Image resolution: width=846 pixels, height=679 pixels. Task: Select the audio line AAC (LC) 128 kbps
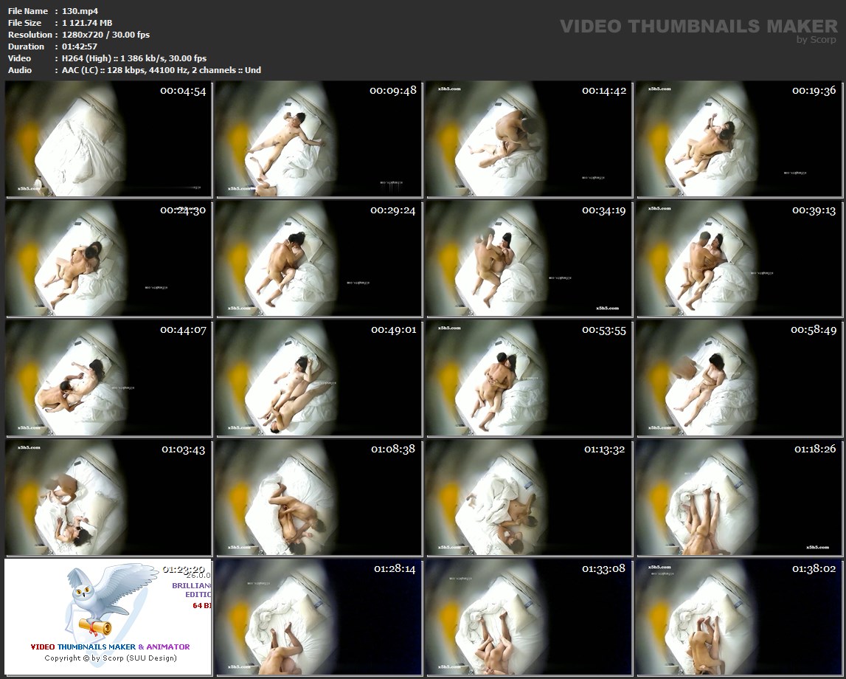(162, 70)
